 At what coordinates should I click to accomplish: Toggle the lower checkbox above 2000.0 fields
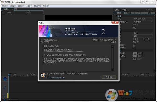point(134,47)
